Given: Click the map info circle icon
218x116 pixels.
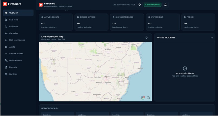Looking at the screenshot, I should [x=148, y=98].
